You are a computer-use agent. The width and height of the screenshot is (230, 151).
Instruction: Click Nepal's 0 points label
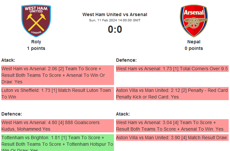pyautogui.click(x=194, y=48)
